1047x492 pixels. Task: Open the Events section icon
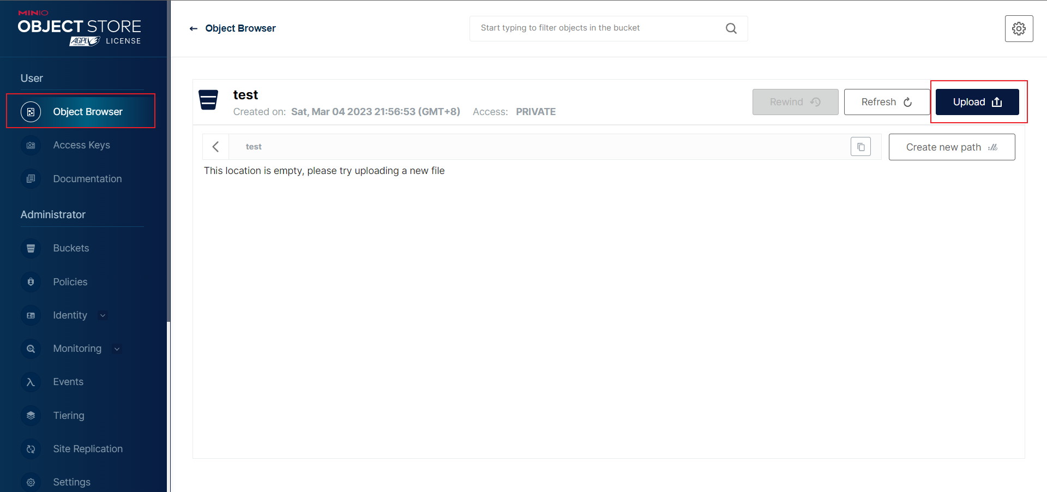(31, 382)
